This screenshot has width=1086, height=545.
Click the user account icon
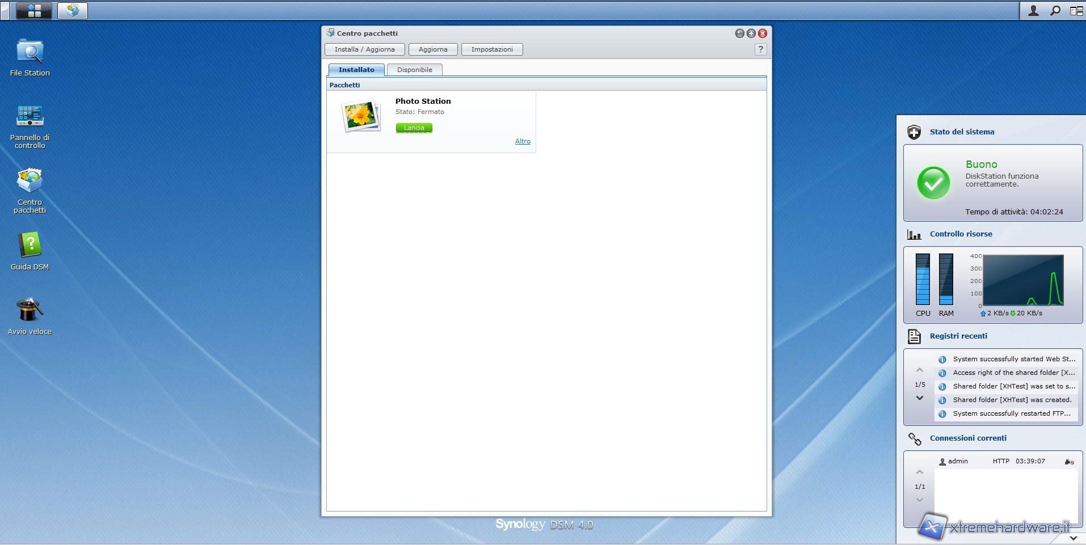tap(1033, 11)
